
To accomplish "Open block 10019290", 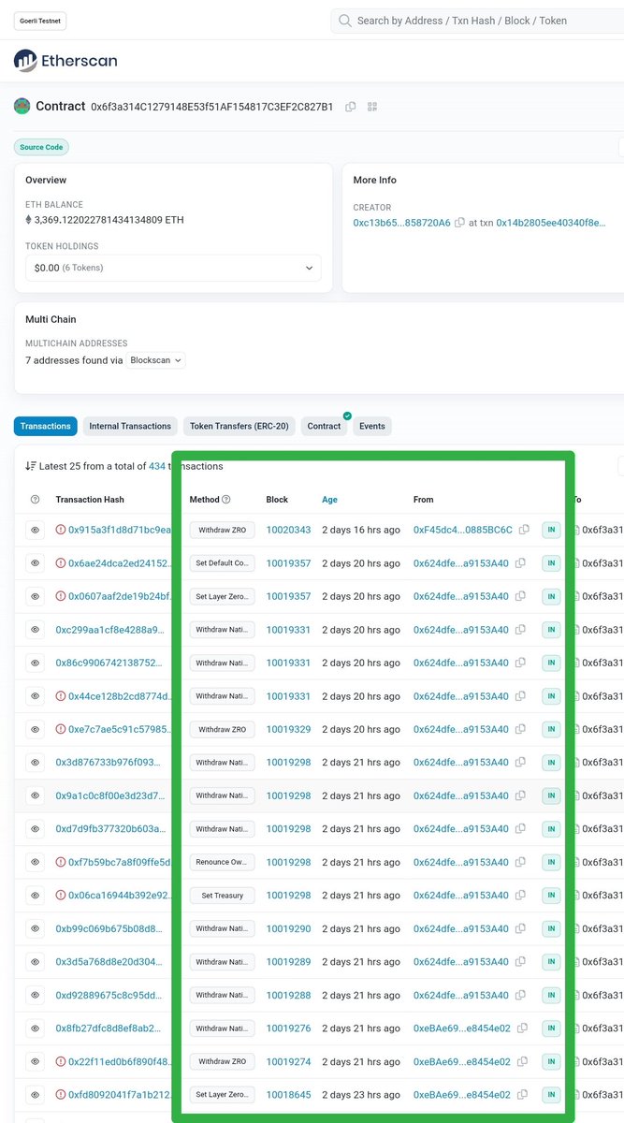I will coord(288,928).
